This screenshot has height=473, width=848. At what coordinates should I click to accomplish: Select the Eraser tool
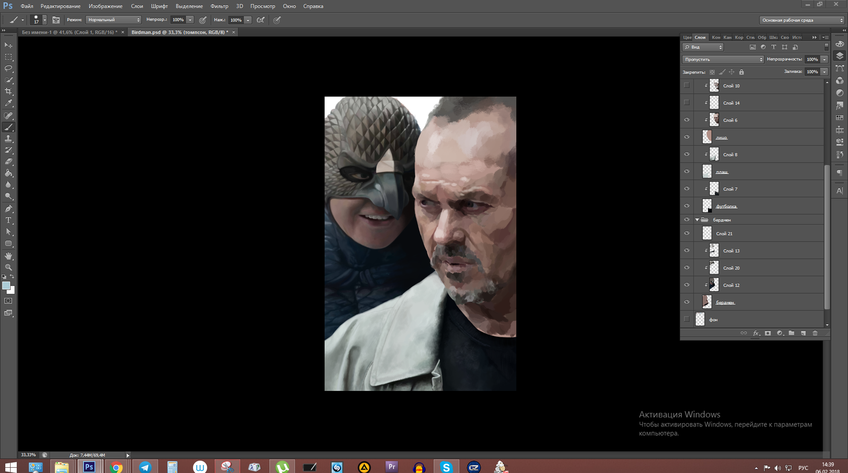(x=8, y=162)
